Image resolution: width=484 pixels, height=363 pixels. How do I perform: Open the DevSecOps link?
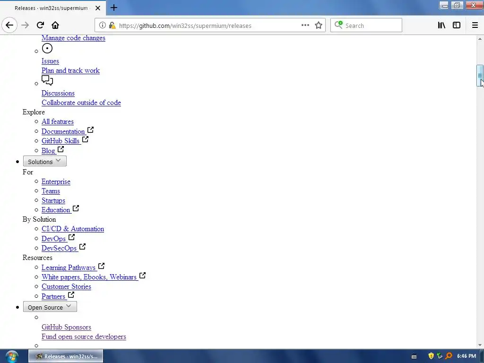coord(59,248)
